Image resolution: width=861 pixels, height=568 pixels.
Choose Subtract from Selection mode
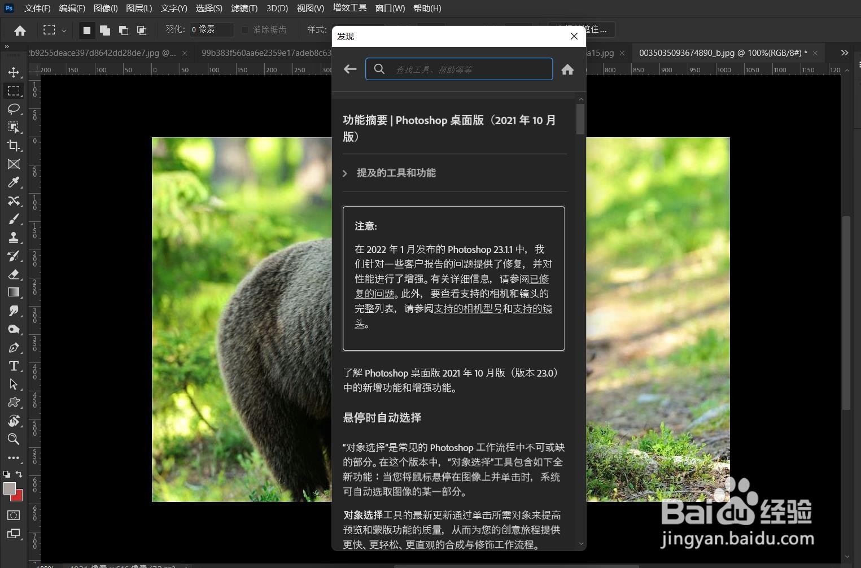pyautogui.click(x=123, y=30)
